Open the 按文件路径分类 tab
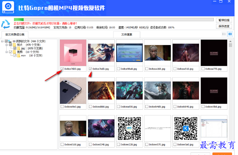Image resolution: width=238 pixels, height=155 pixels. pos(15,34)
